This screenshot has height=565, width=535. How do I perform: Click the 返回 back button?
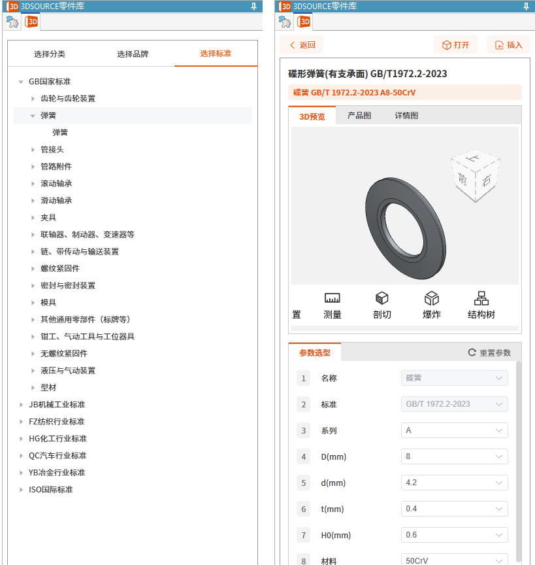302,45
